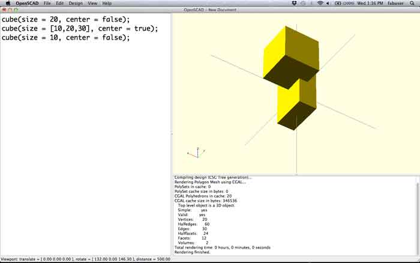Open the OpenSCAD application menu

[x=27, y=3]
